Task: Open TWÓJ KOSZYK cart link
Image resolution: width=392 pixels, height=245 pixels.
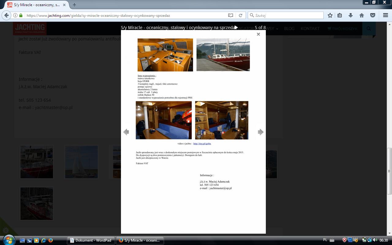Action: pyautogui.click(x=342, y=28)
